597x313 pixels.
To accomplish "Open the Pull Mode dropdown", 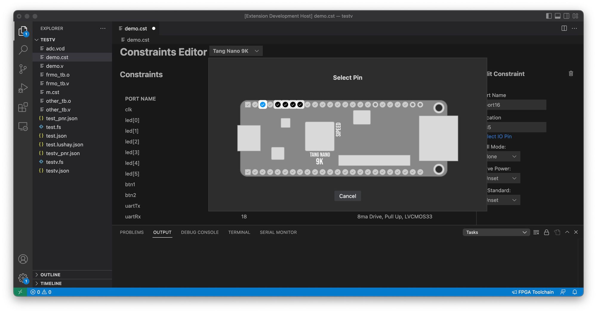I will click(503, 156).
